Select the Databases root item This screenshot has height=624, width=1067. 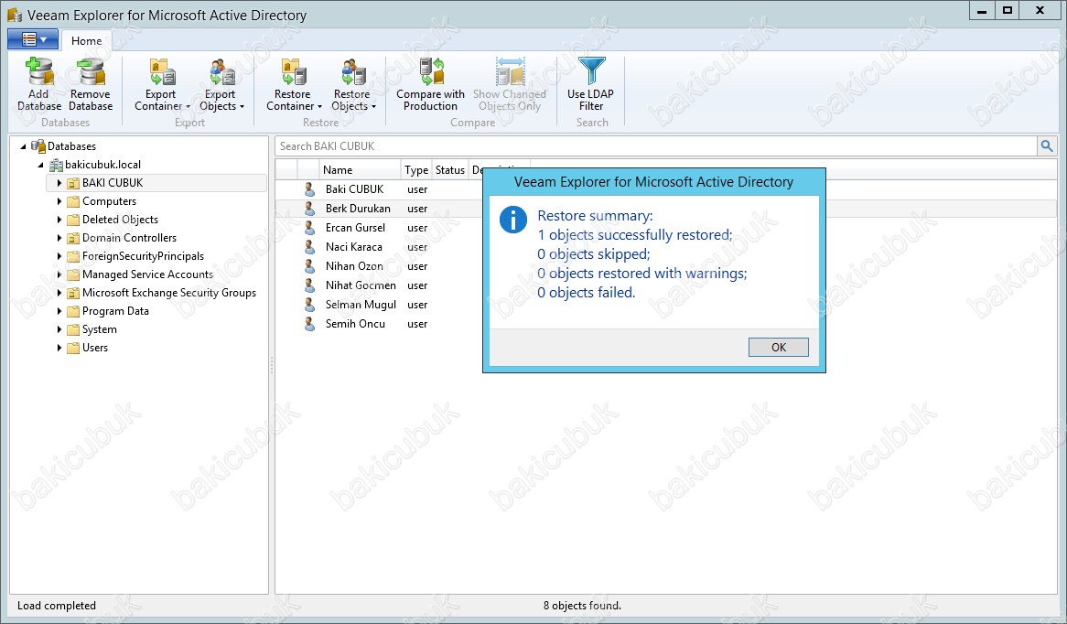point(71,146)
